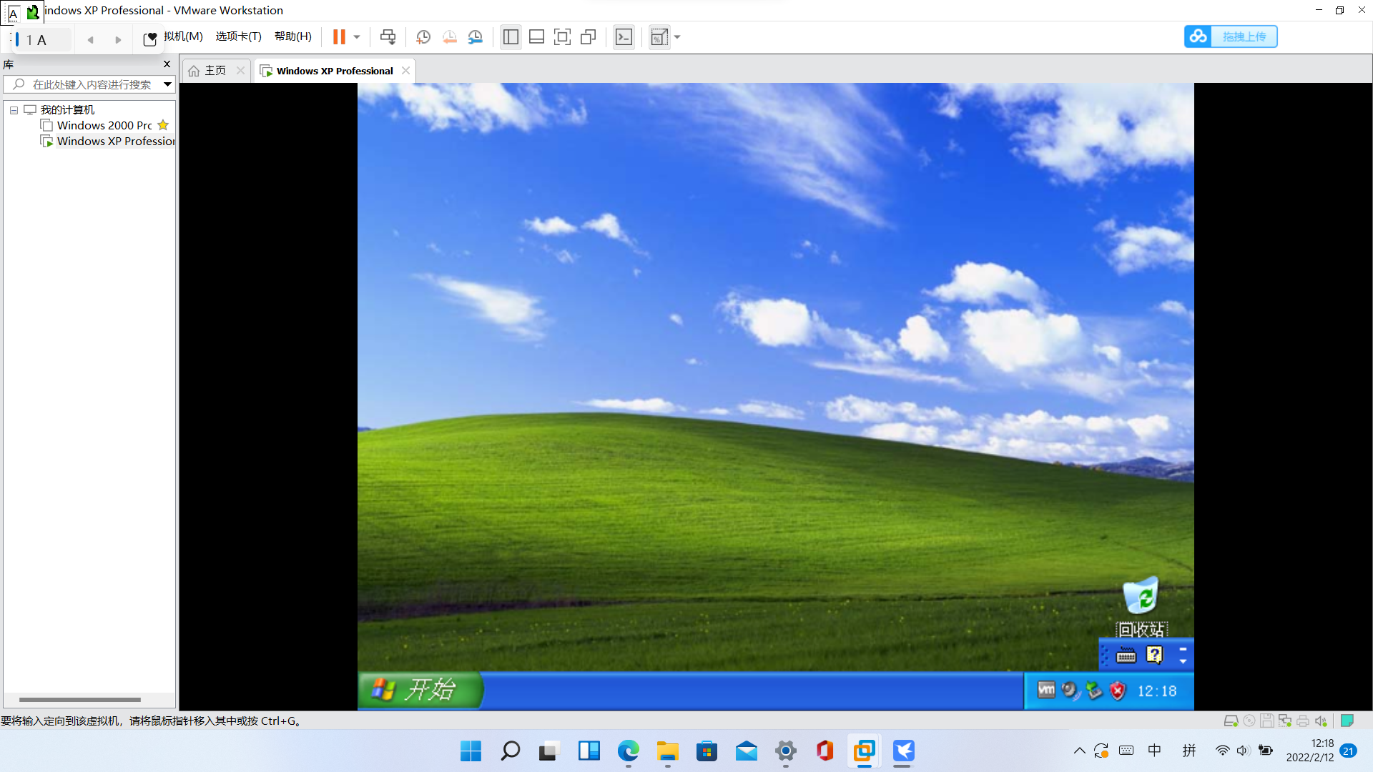
Task: Click the XP 开始 start button
Action: tap(420, 690)
